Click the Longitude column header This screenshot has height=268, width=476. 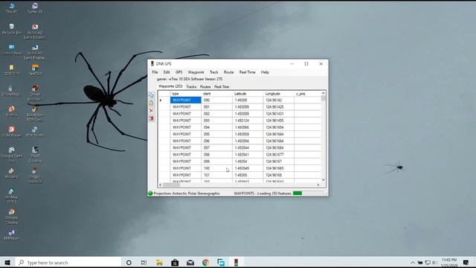coord(279,94)
